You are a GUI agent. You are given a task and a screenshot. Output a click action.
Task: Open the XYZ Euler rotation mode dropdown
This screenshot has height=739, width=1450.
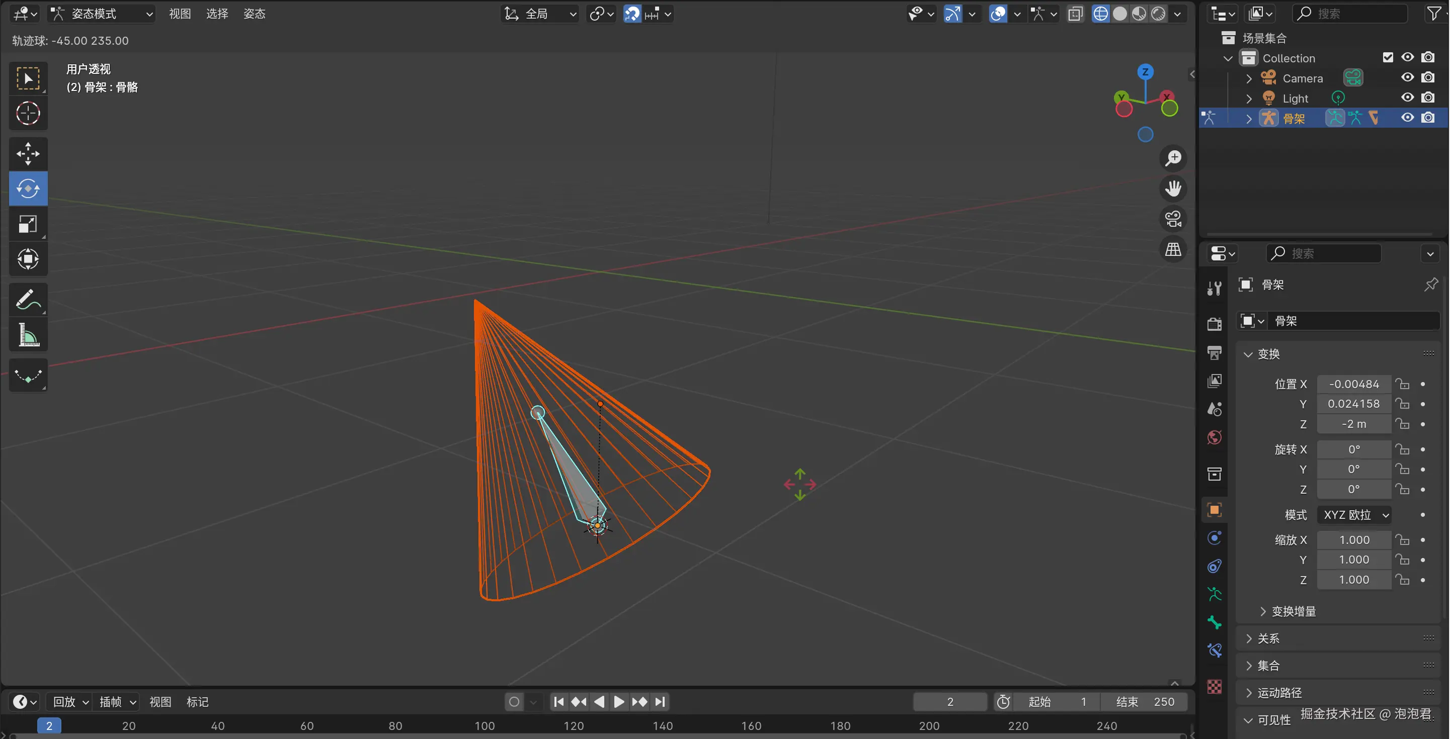tap(1354, 515)
